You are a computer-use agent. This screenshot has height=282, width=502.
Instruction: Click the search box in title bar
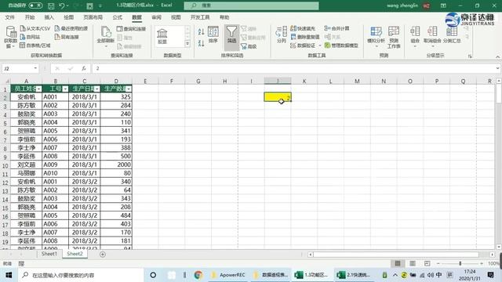(x=251, y=5)
